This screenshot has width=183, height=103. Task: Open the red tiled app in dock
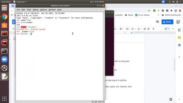5,34
